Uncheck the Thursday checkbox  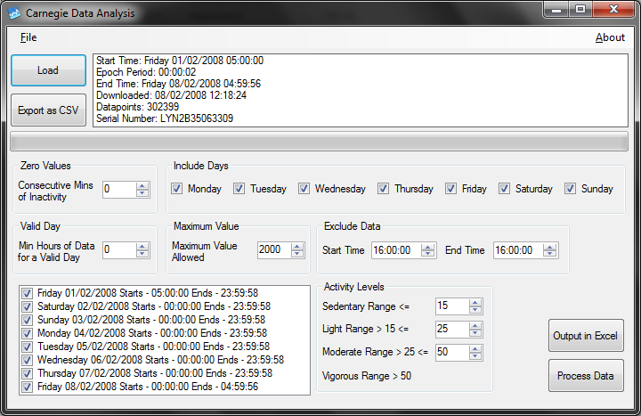pos(383,189)
